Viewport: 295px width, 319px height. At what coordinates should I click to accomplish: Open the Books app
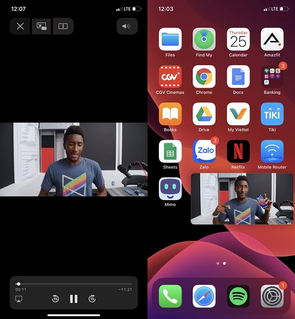point(170,114)
